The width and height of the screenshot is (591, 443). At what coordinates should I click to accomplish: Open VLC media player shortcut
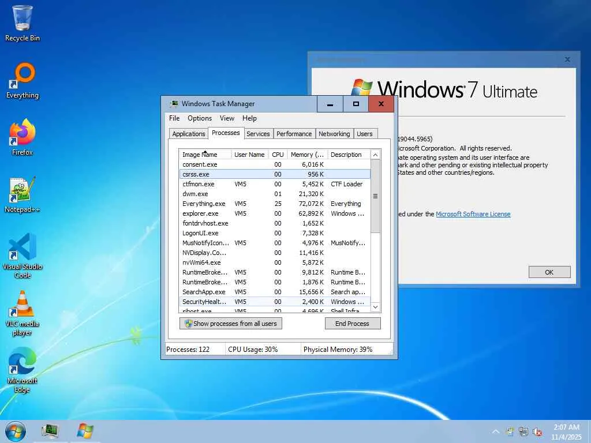23,313
